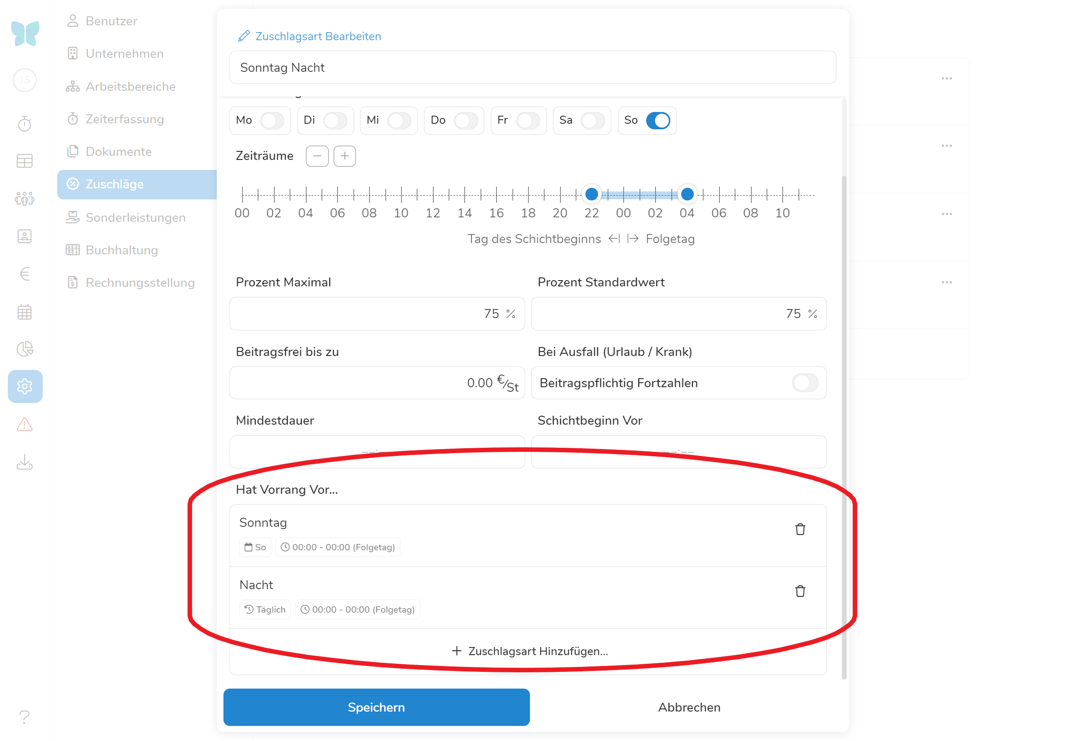Open the euro icon in left rail
The width and height of the screenshot is (1066, 741).
coord(24,273)
